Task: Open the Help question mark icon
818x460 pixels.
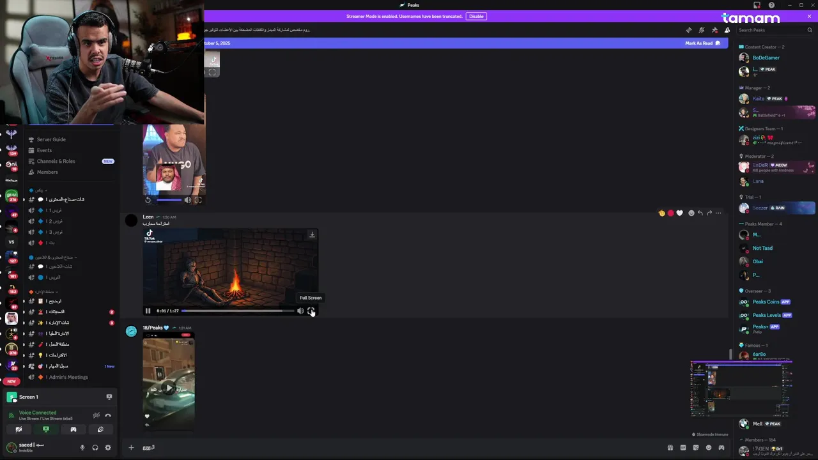Action: pyautogui.click(x=771, y=5)
